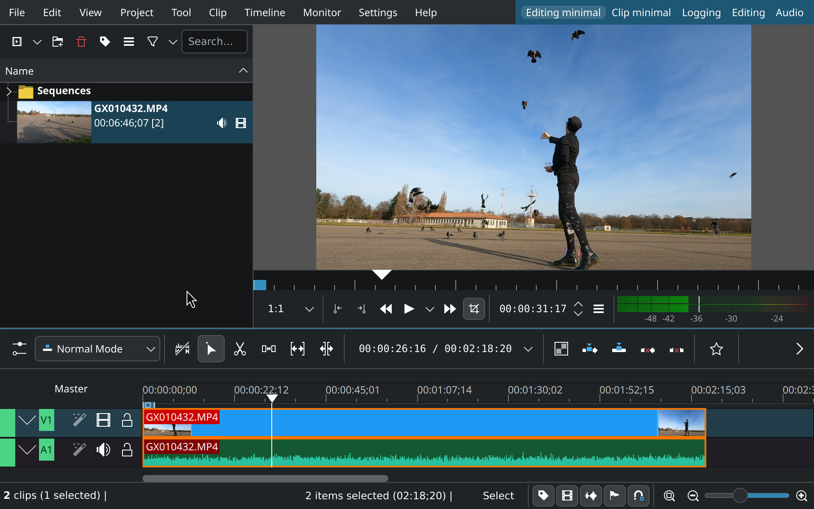Expand the Sequences folder

[9, 91]
